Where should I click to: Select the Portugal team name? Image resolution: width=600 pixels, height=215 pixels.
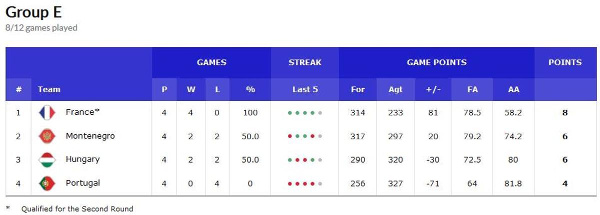82,183
